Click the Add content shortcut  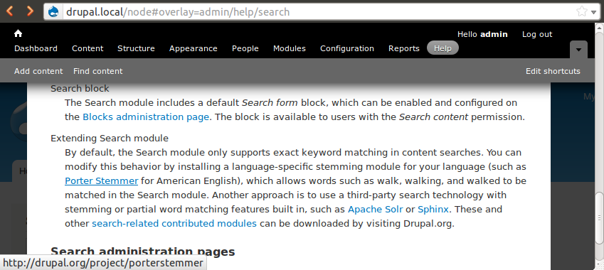click(x=38, y=71)
